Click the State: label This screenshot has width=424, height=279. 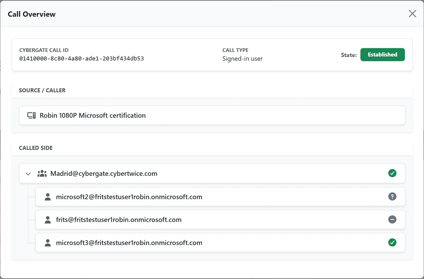click(349, 55)
